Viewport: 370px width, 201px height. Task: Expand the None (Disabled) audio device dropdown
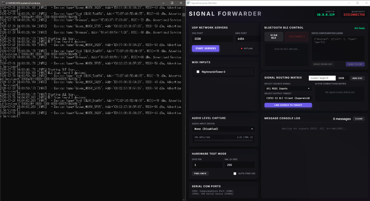pos(223,129)
